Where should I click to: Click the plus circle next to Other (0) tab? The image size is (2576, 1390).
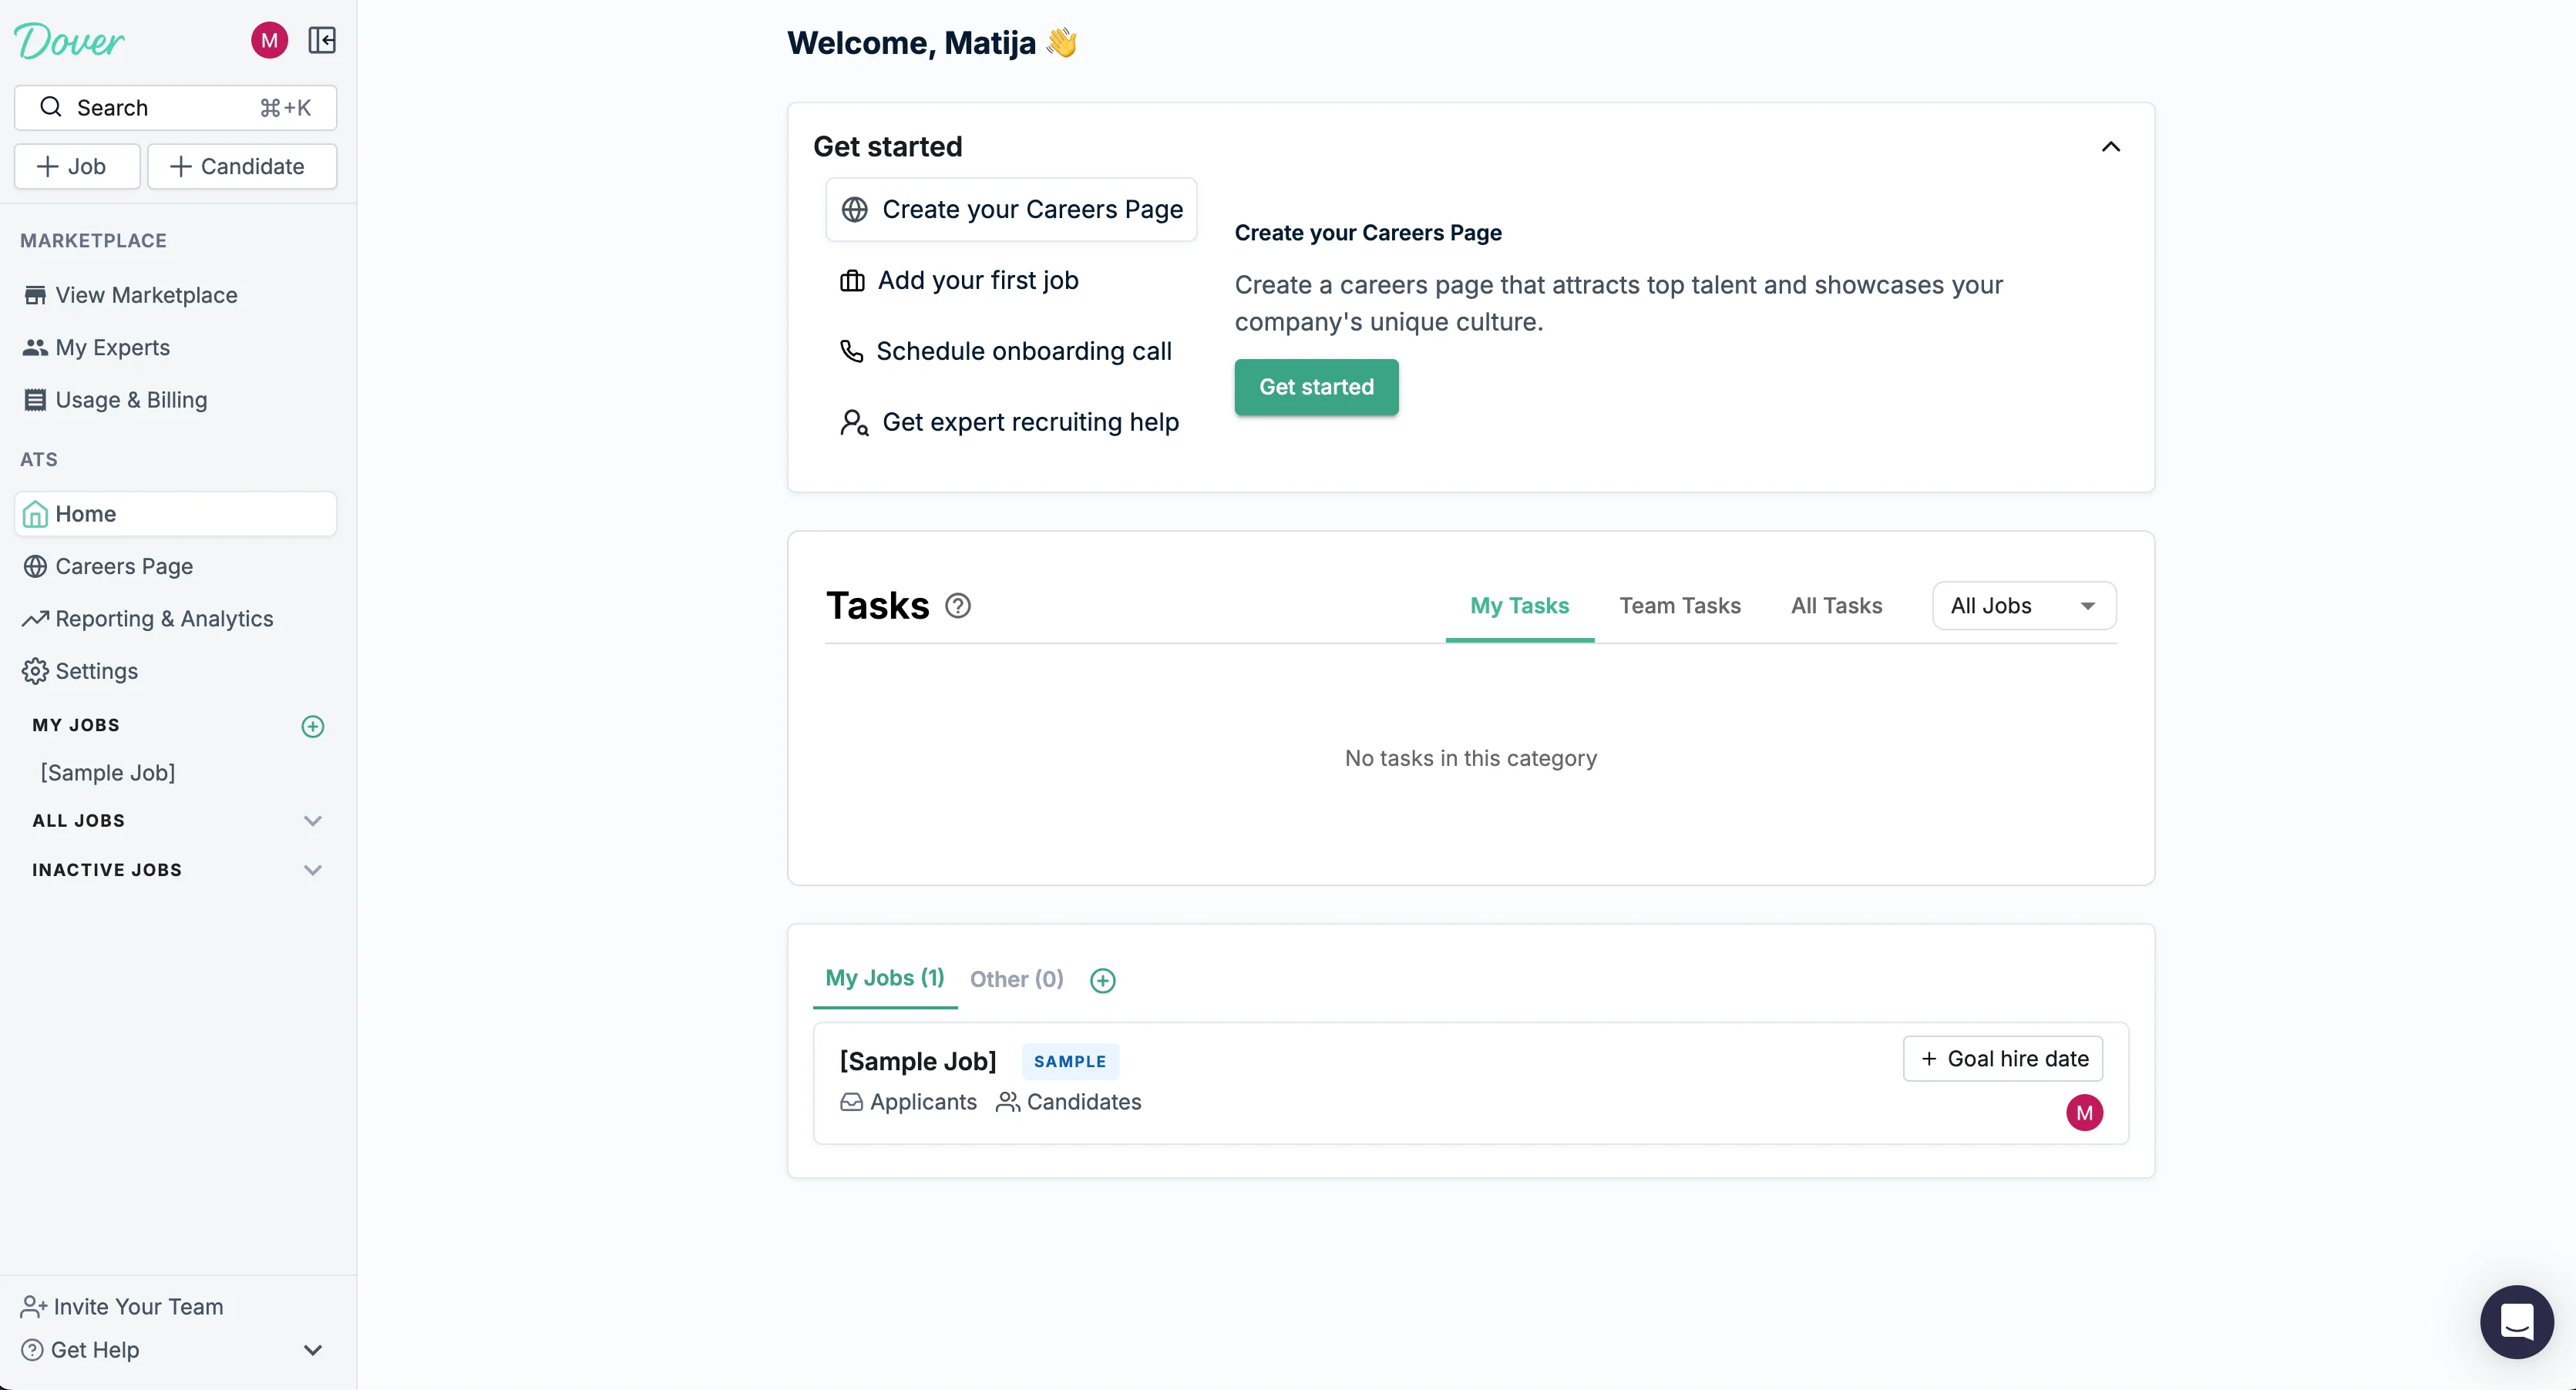coord(1102,980)
